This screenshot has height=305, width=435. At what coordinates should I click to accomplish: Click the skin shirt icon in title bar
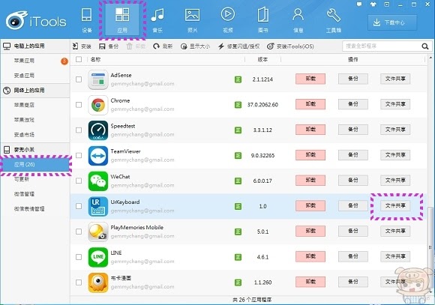[373, 4]
